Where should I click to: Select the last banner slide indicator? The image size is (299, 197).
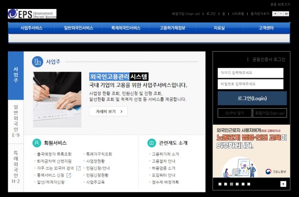[x=249, y=184]
